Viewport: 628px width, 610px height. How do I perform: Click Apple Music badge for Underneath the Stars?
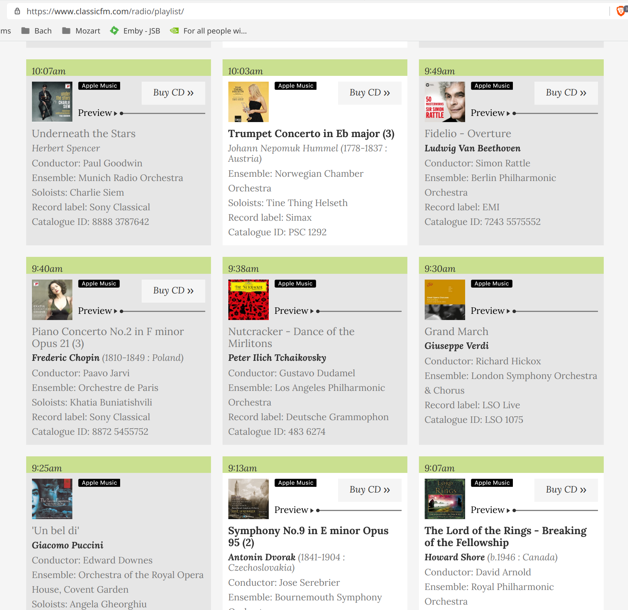(x=99, y=86)
